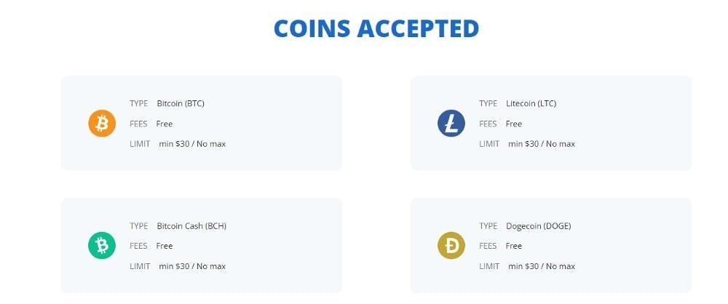
Task: Select the Dogecoin (DOGE) type text
Action: [x=539, y=225]
